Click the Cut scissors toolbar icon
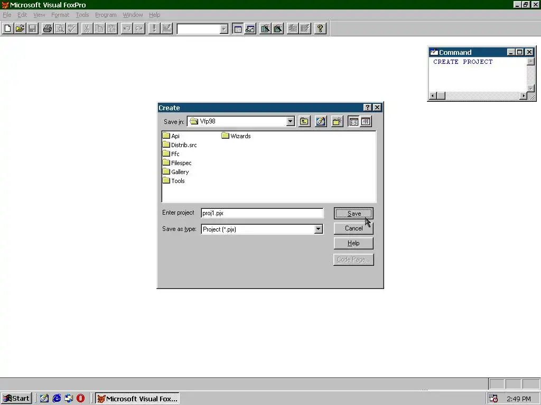Image resolution: width=541 pixels, height=405 pixels. tap(87, 28)
